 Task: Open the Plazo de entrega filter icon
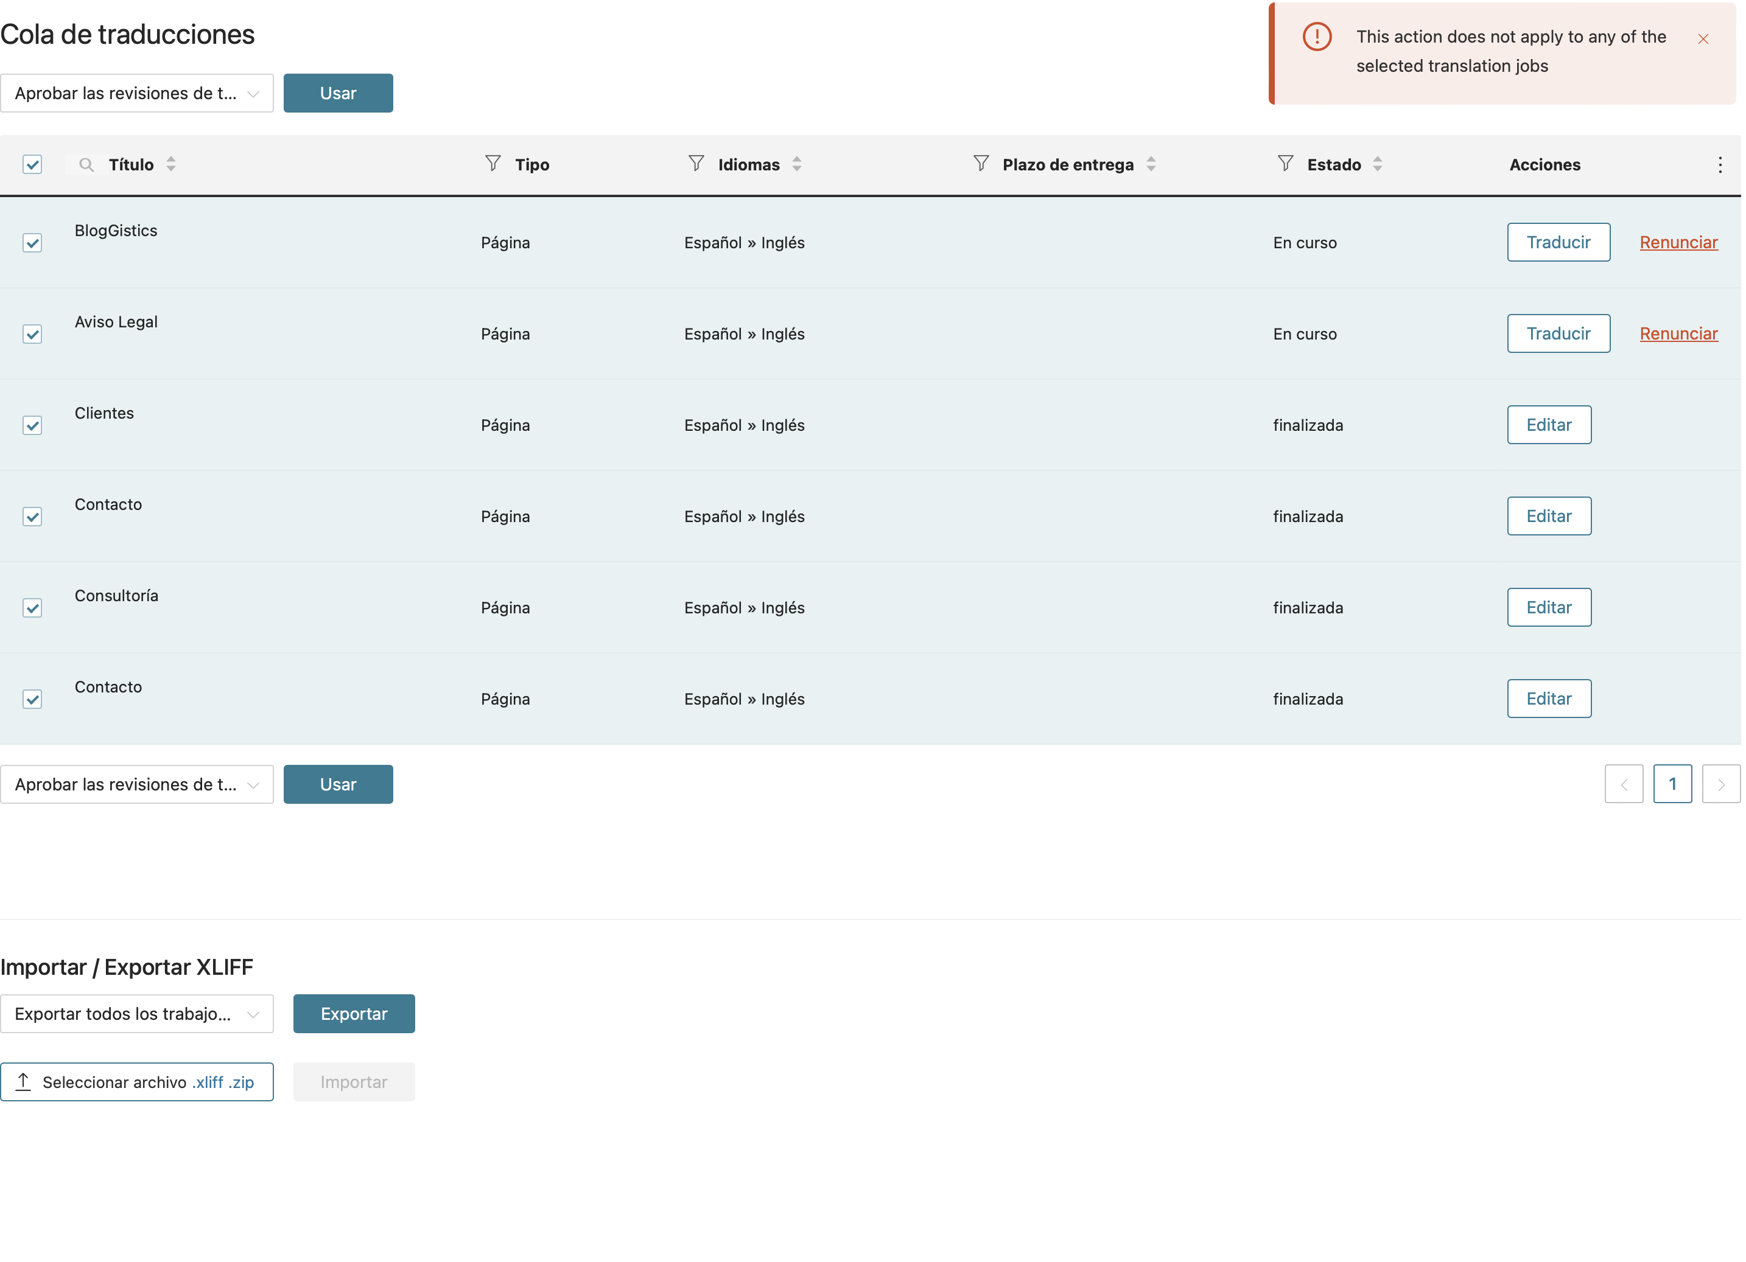(x=981, y=163)
